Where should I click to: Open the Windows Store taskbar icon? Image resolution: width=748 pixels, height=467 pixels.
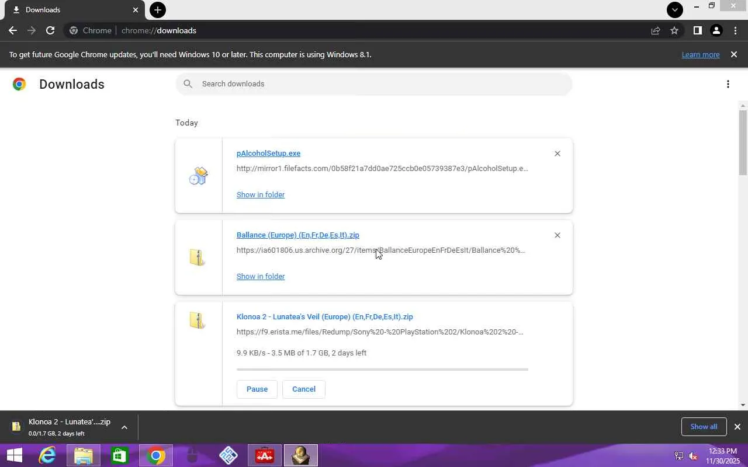coord(120,455)
